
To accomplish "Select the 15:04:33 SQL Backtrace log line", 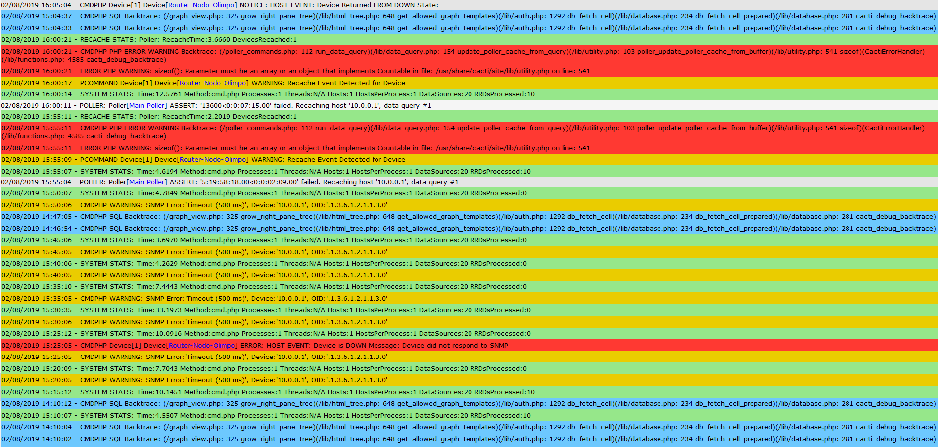I will (470, 28).
